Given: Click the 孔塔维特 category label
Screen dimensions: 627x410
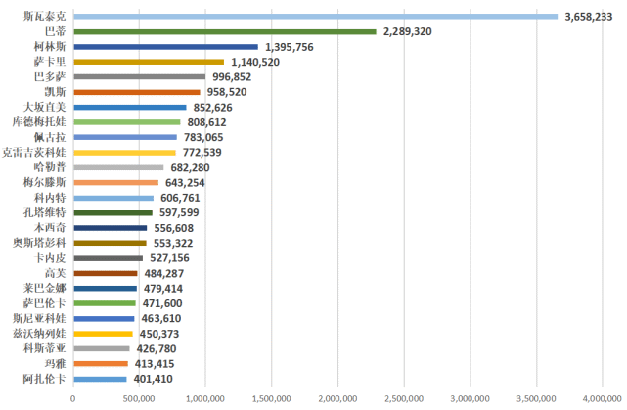Looking at the screenshot, I should point(44,212).
